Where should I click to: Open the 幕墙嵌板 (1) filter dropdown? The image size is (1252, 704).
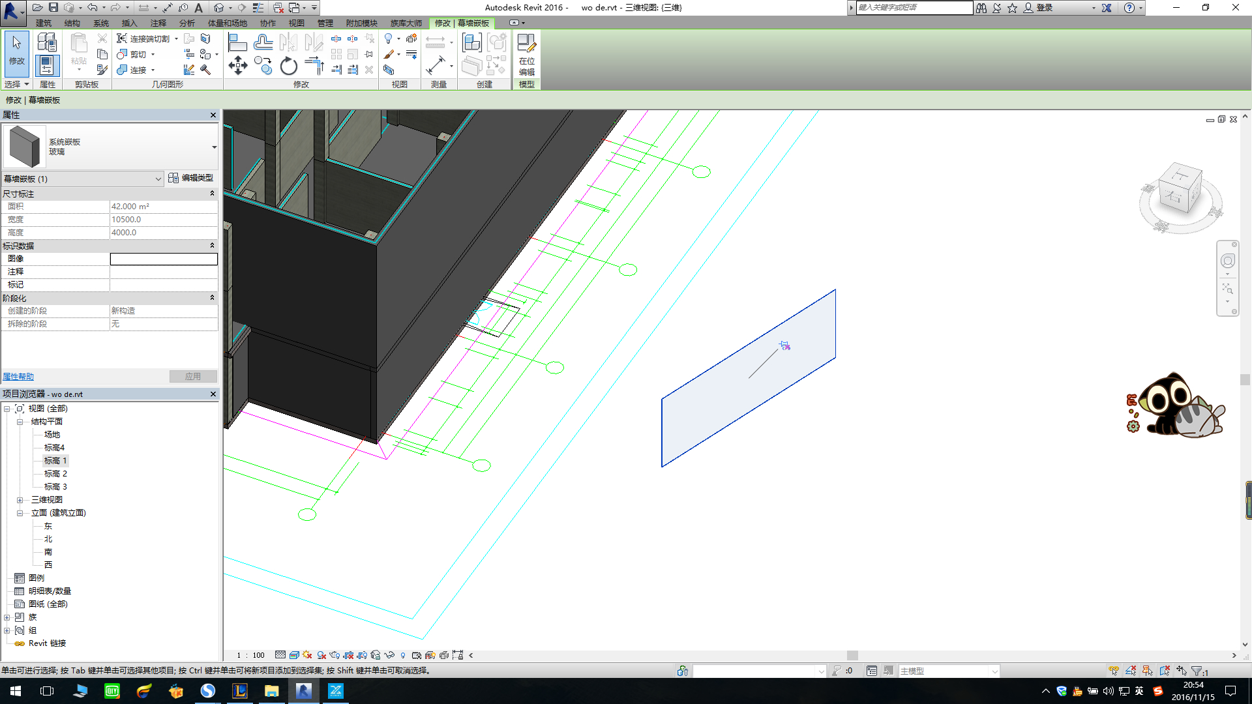[158, 179]
